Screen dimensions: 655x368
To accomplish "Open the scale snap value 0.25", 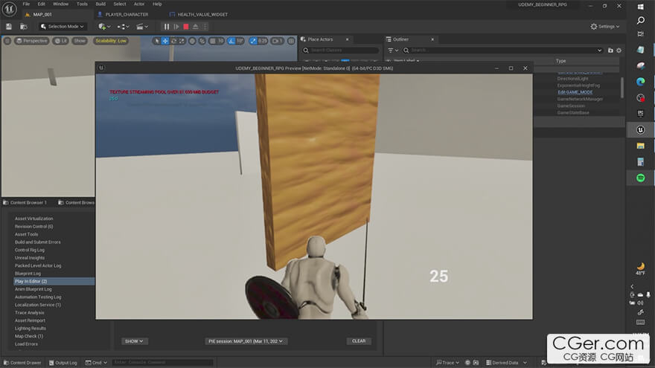I will click(262, 41).
